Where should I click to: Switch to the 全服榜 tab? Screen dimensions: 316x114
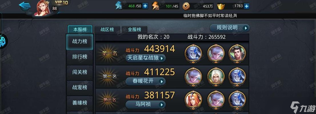(134, 30)
